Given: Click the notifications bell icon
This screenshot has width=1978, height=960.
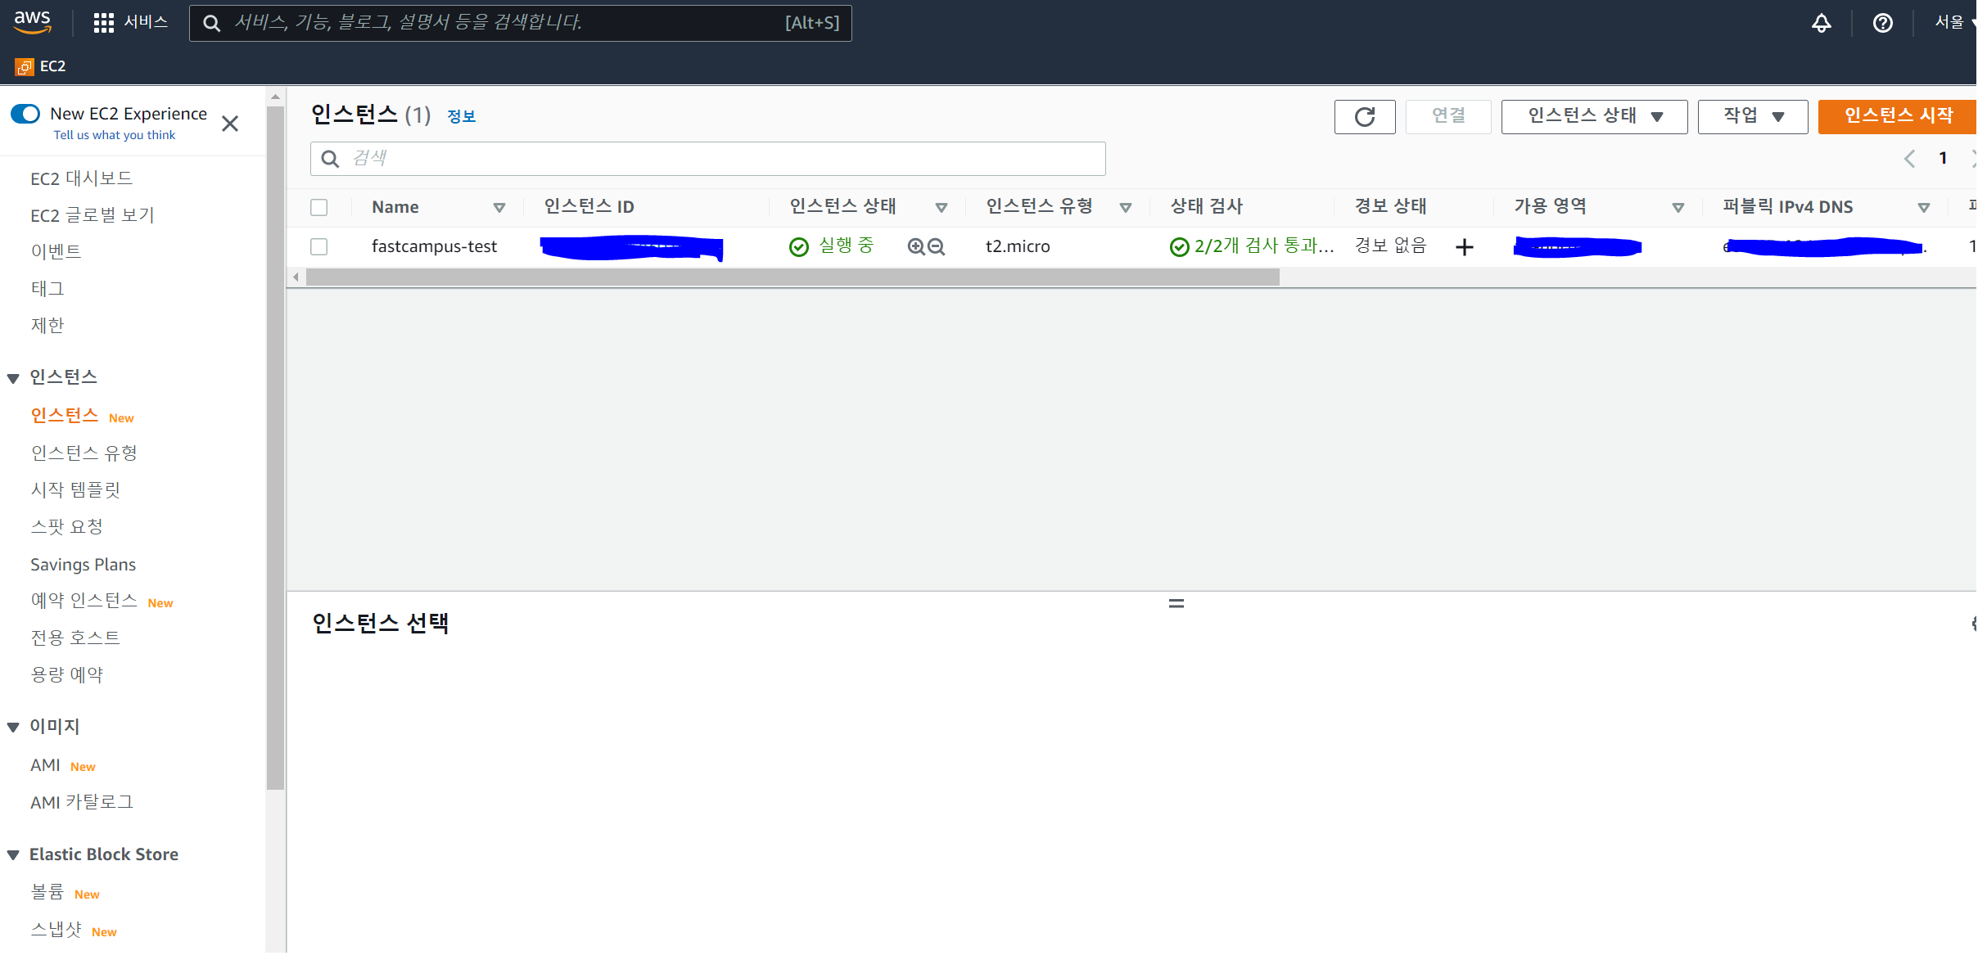Looking at the screenshot, I should pyautogui.click(x=1821, y=23).
